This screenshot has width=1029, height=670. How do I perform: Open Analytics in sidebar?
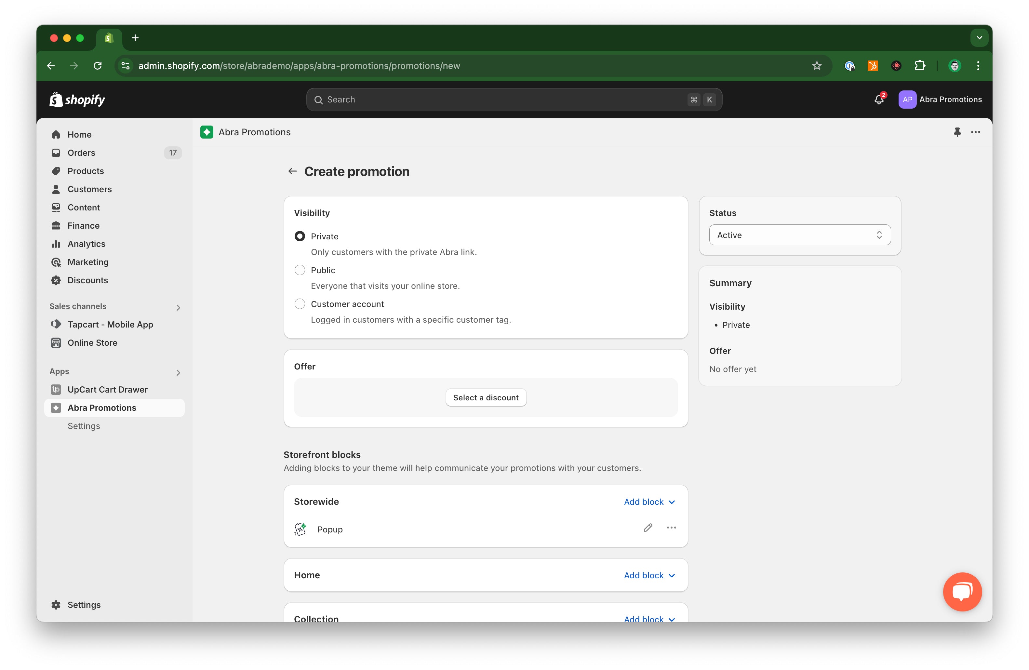[114, 244]
